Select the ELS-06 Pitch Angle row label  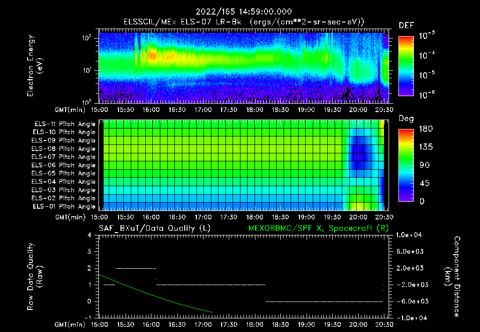64,165
